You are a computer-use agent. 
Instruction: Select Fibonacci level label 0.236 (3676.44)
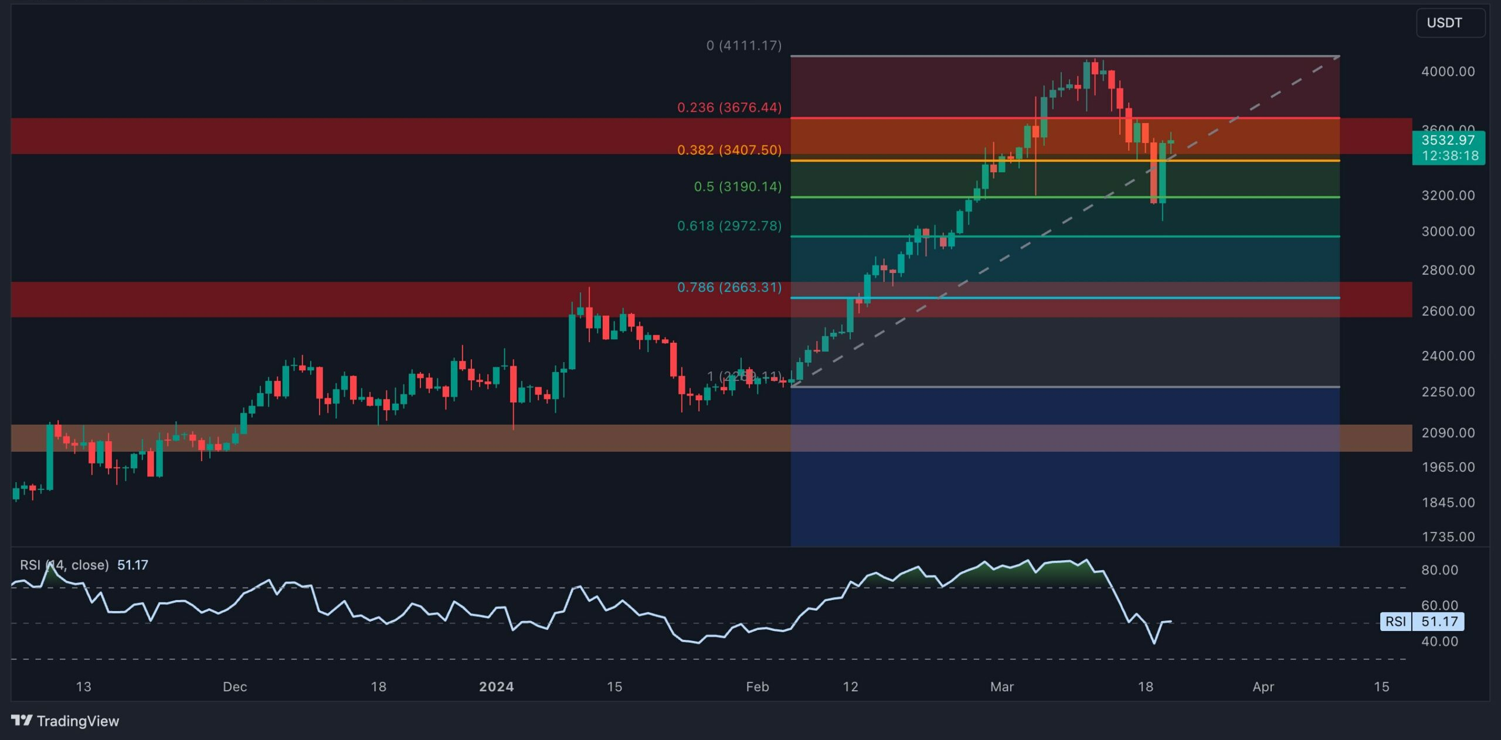(729, 107)
